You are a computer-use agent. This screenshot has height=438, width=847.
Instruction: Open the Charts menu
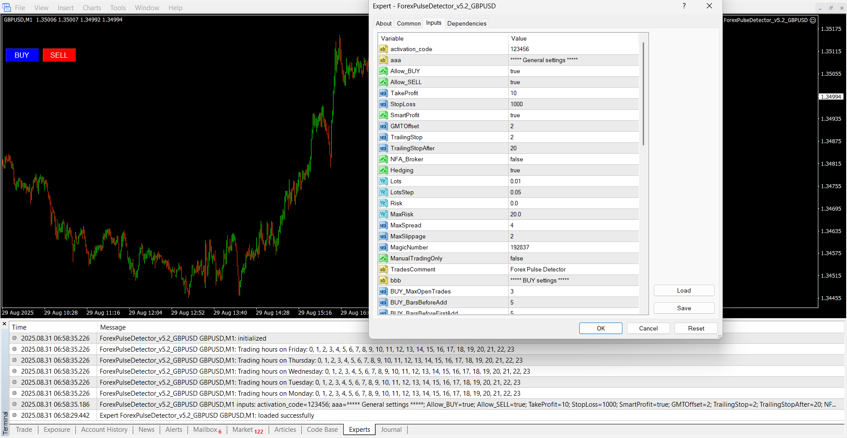coord(92,8)
